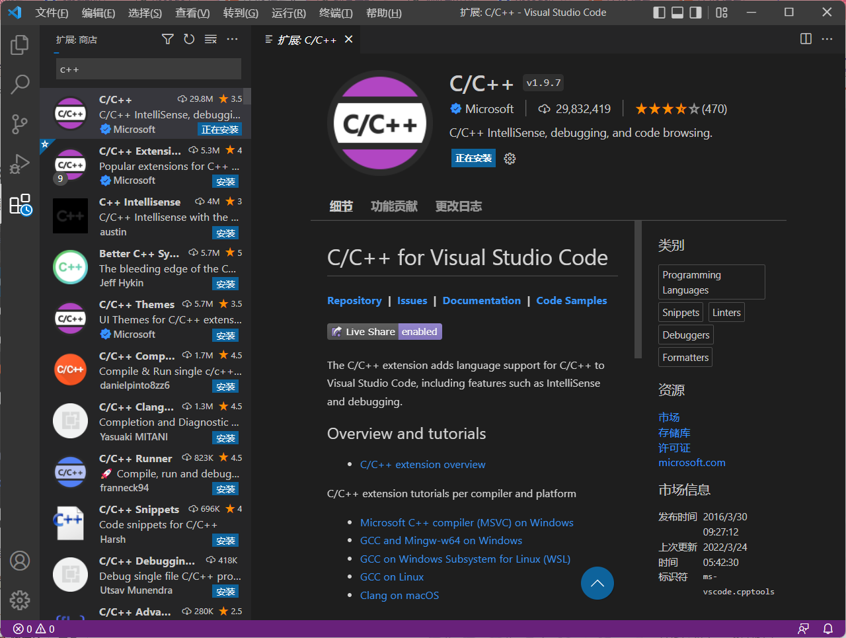Select the Debuggers category tag
846x638 pixels.
[x=686, y=335]
